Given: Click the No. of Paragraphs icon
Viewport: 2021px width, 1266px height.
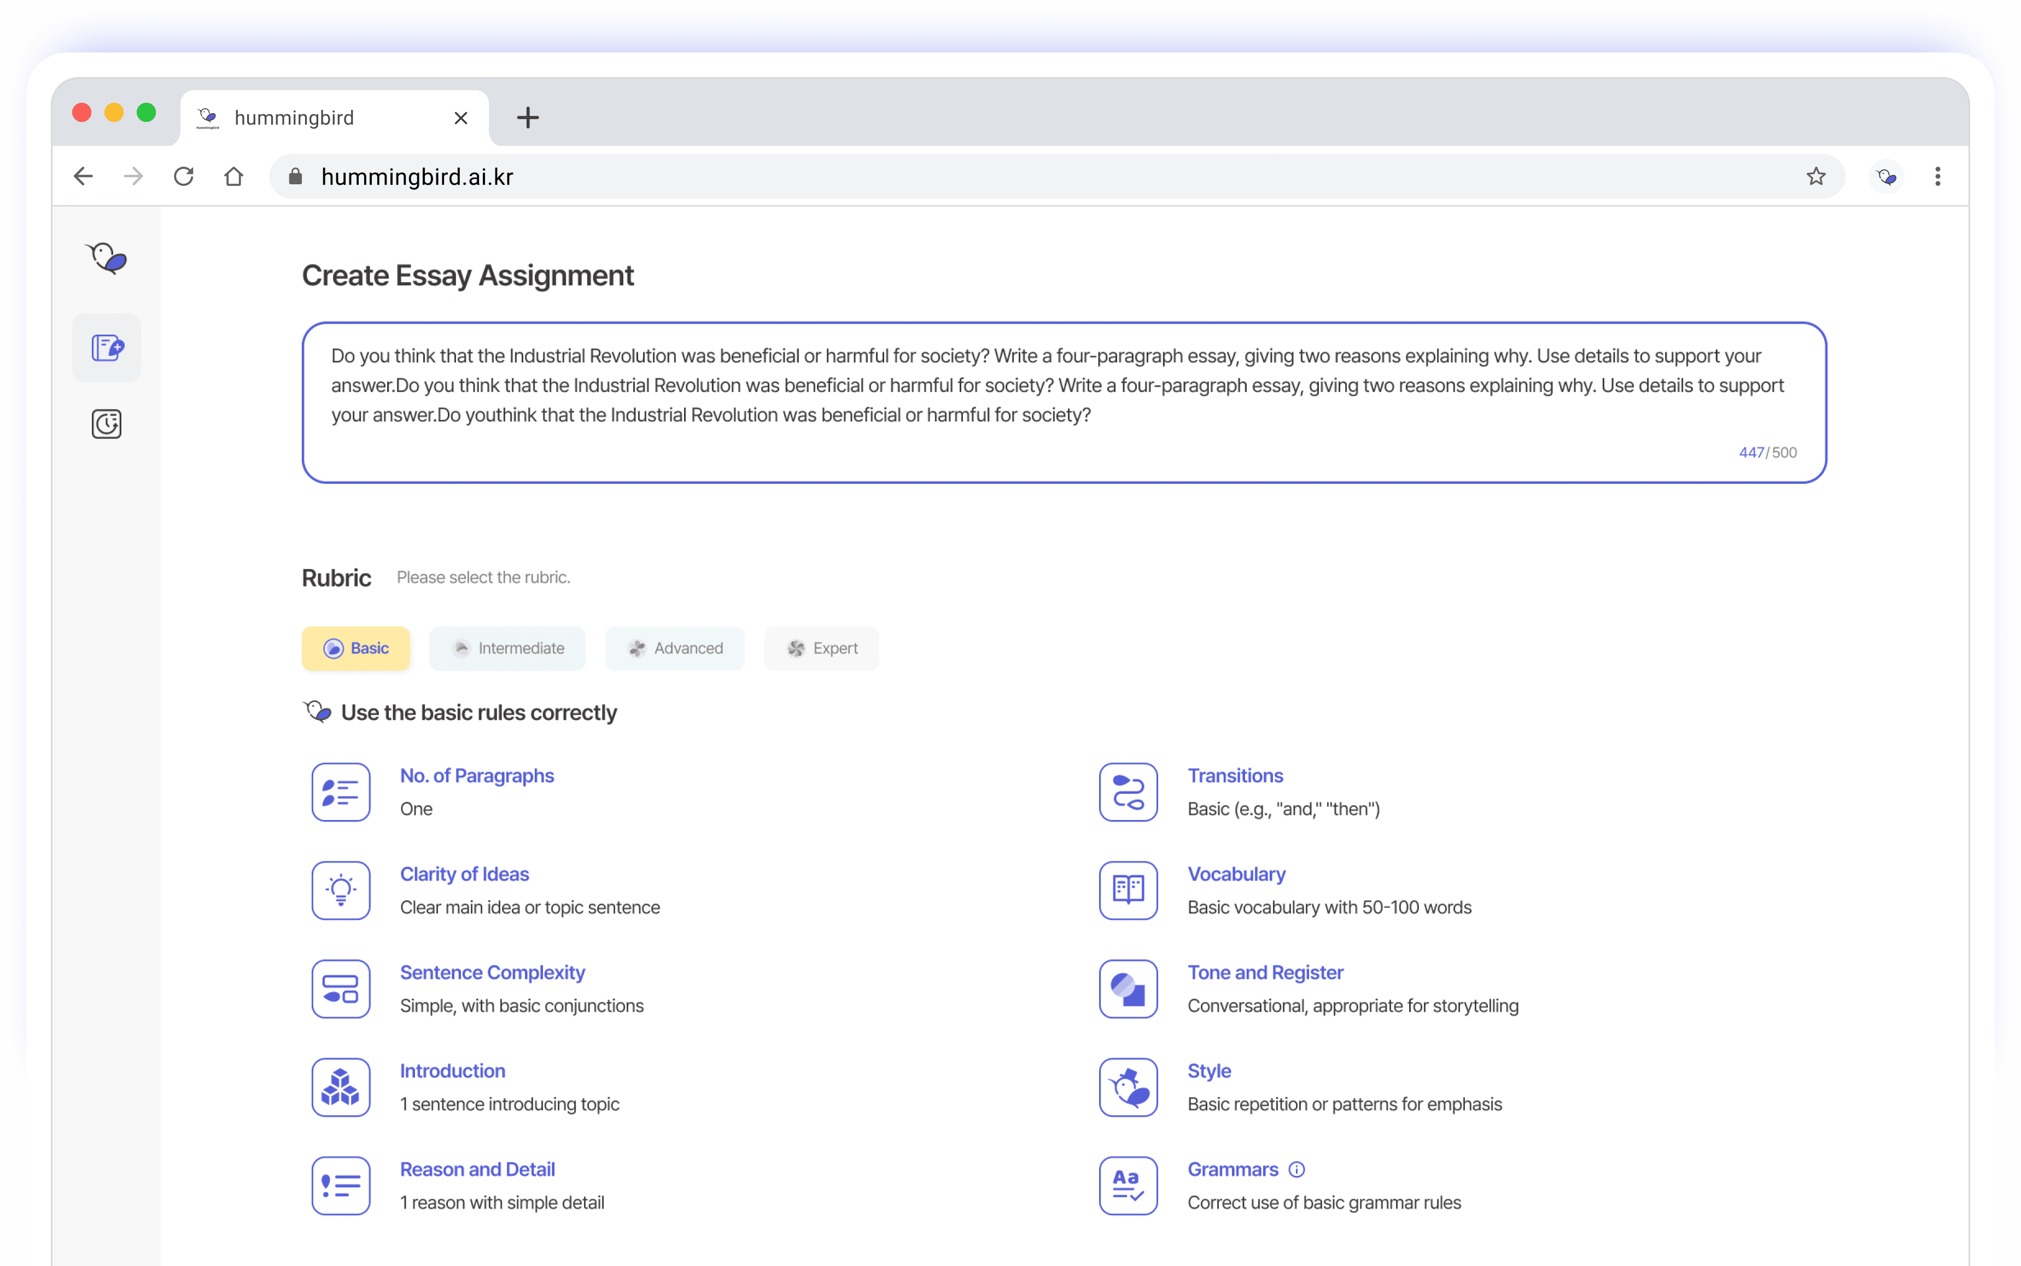Looking at the screenshot, I should [x=341, y=792].
